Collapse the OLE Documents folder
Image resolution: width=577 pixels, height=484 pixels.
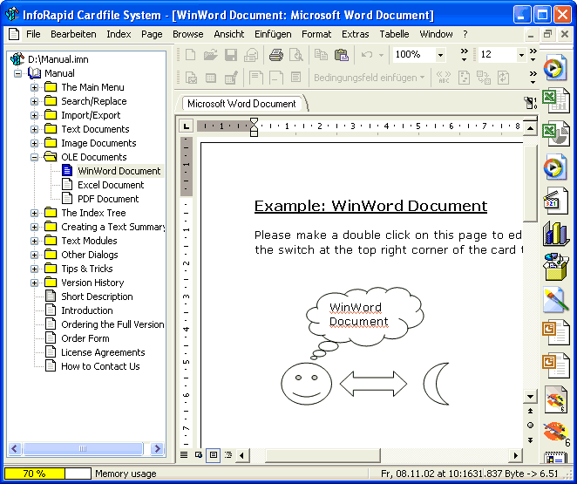click(34, 158)
